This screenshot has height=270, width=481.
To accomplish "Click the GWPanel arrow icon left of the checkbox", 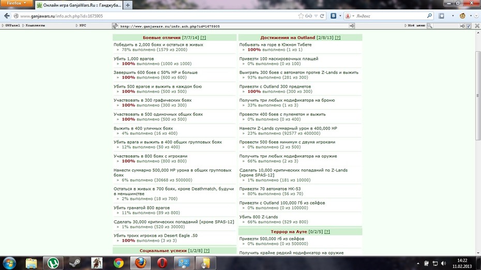I will click(462, 26).
